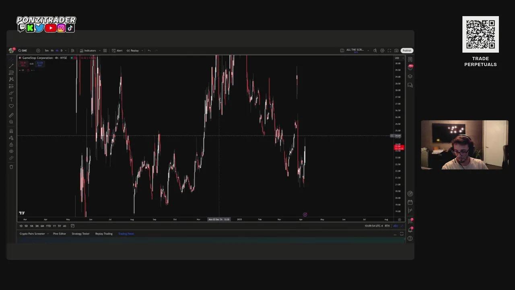Open the candlestick chart type selector
This screenshot has width=515, height=290.
(72, 50)
